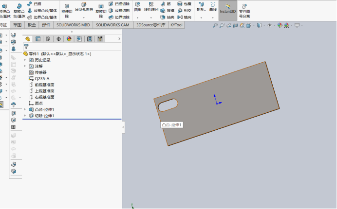Select the 包覆 wrap tool
Image resolution: width=337 pixels, height=209 pixels.
coord(185,4)
